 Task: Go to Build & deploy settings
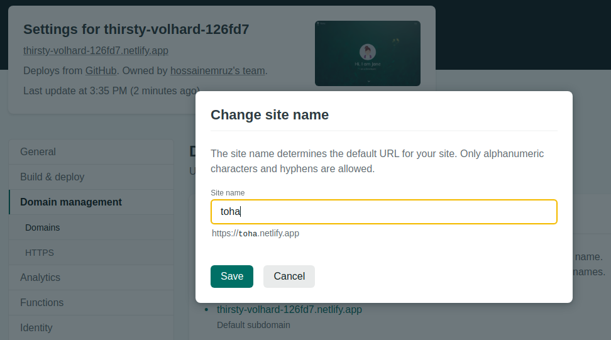pos(52,177)
